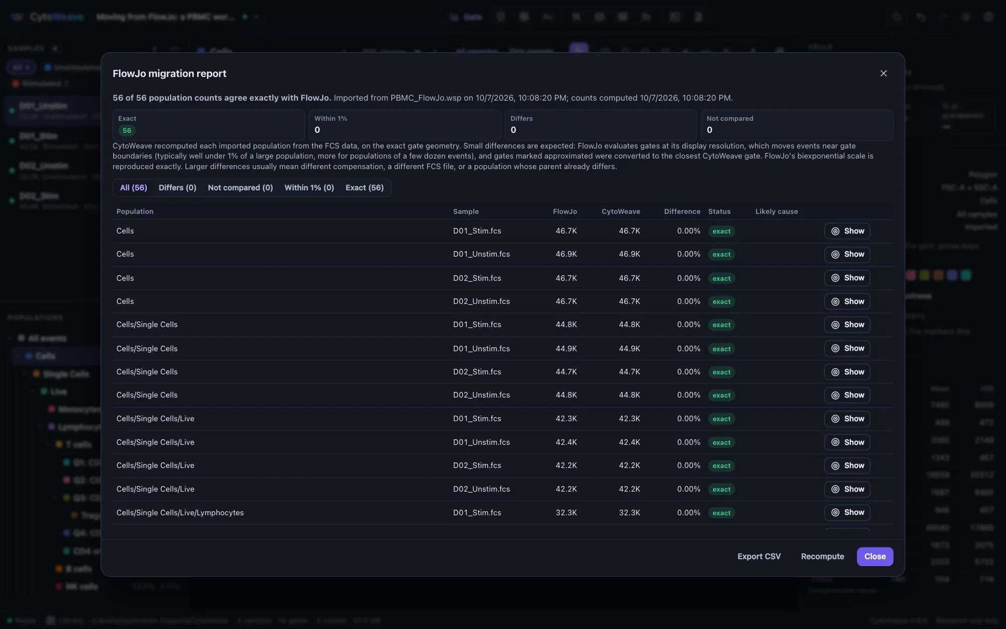Click the CytoWeave column header

621,211
